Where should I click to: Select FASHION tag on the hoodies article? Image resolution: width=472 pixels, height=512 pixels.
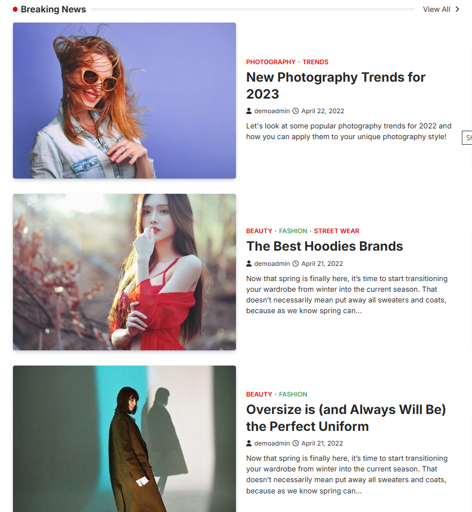coord(293,231)
